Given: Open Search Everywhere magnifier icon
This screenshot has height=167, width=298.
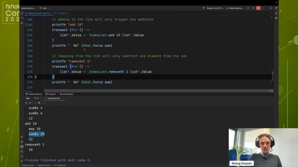Looking at the screenshot, I should (x=271, y=8).
